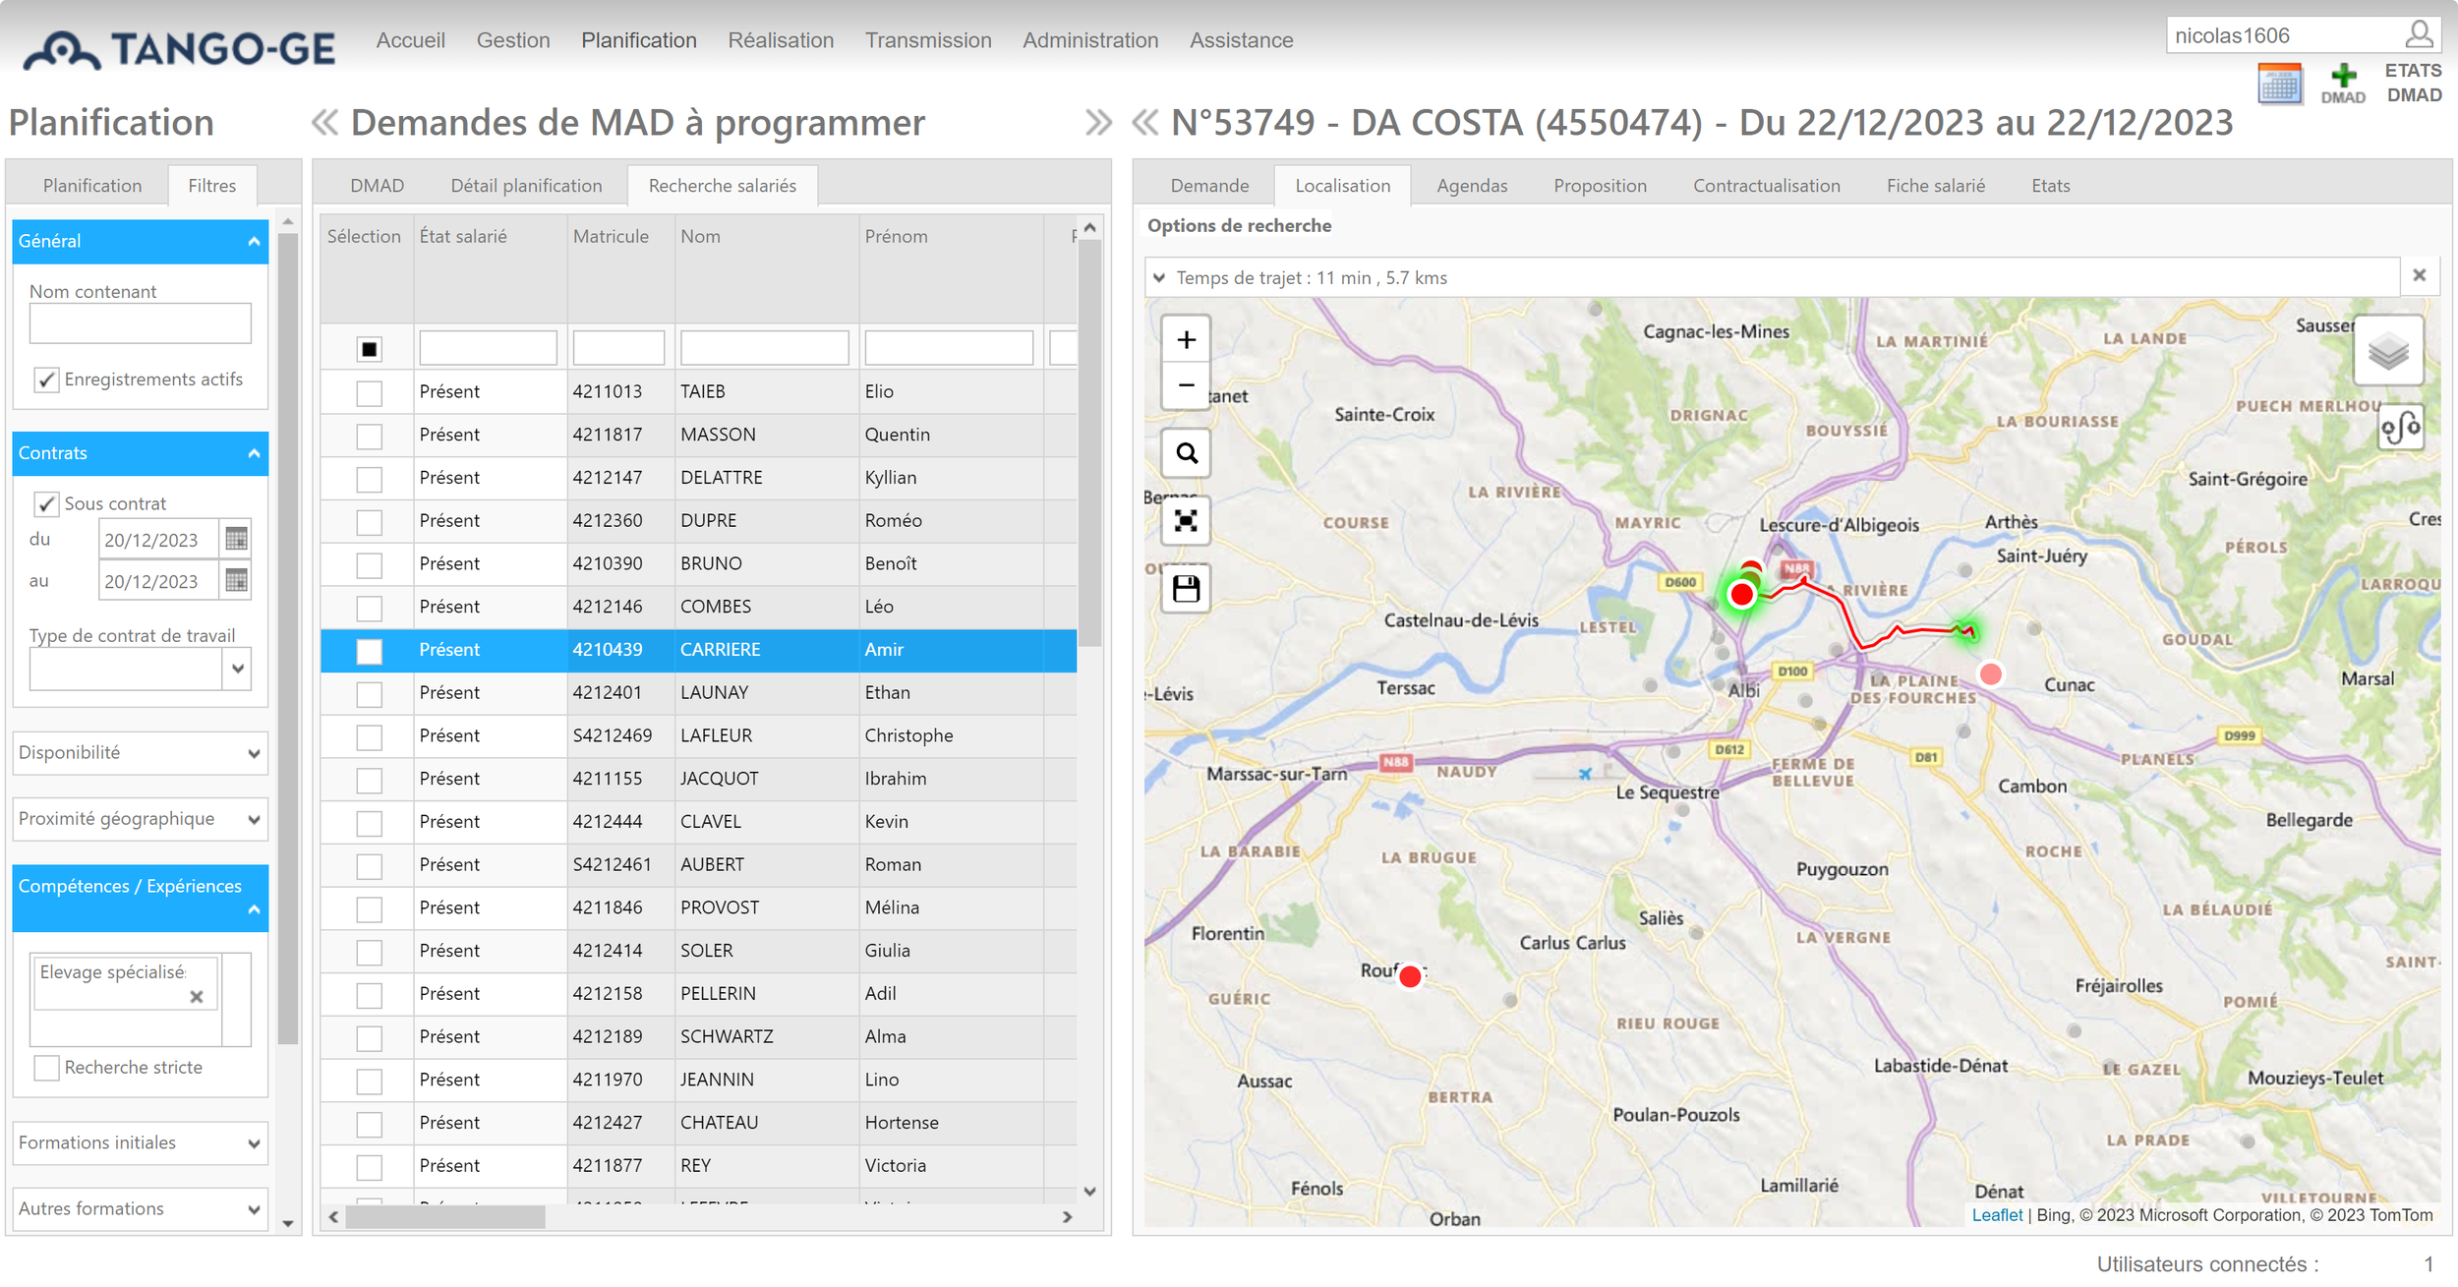The width and height of the screenshot is (2458, 1287).
Task: Check the CARRIERE Amir row checkbox
Action: 369,650
